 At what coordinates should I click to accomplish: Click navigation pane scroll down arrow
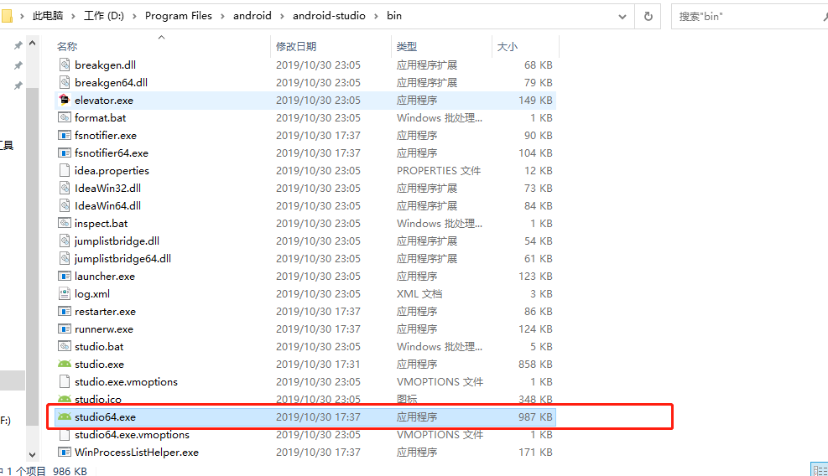point(32,454)
